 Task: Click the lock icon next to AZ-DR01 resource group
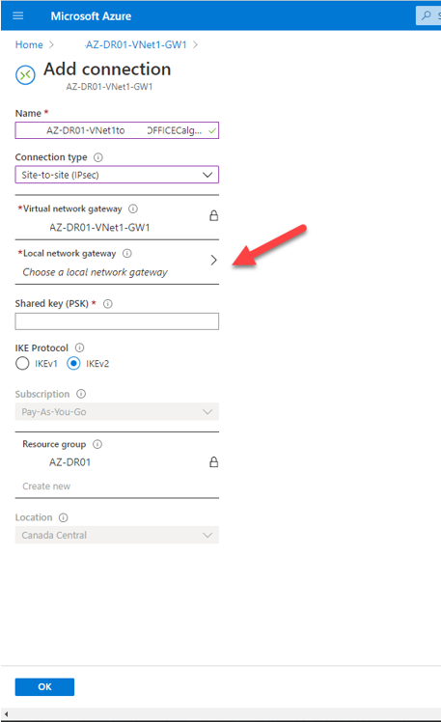pos(213,461)
